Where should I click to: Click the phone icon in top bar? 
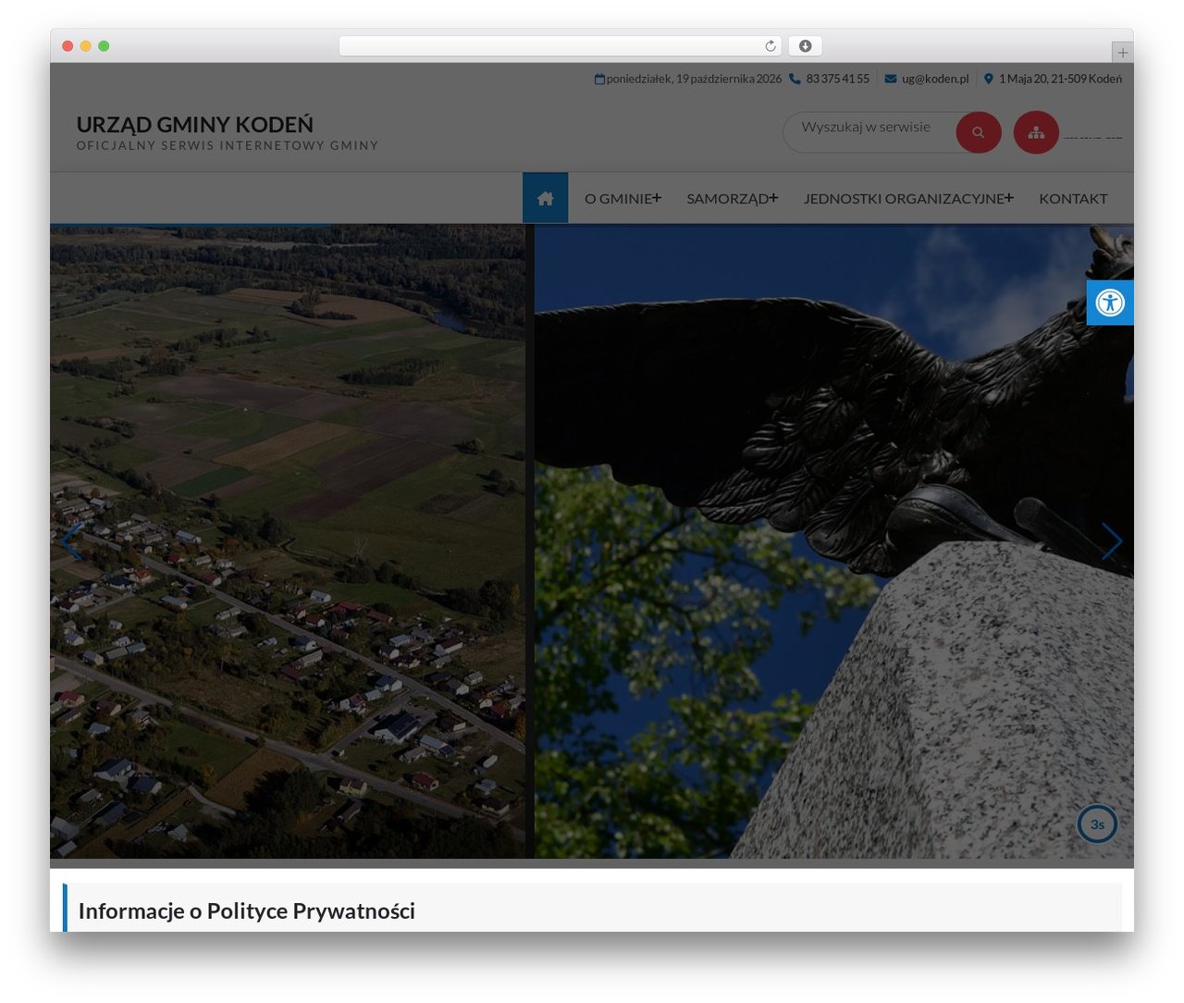coord(795,79)
